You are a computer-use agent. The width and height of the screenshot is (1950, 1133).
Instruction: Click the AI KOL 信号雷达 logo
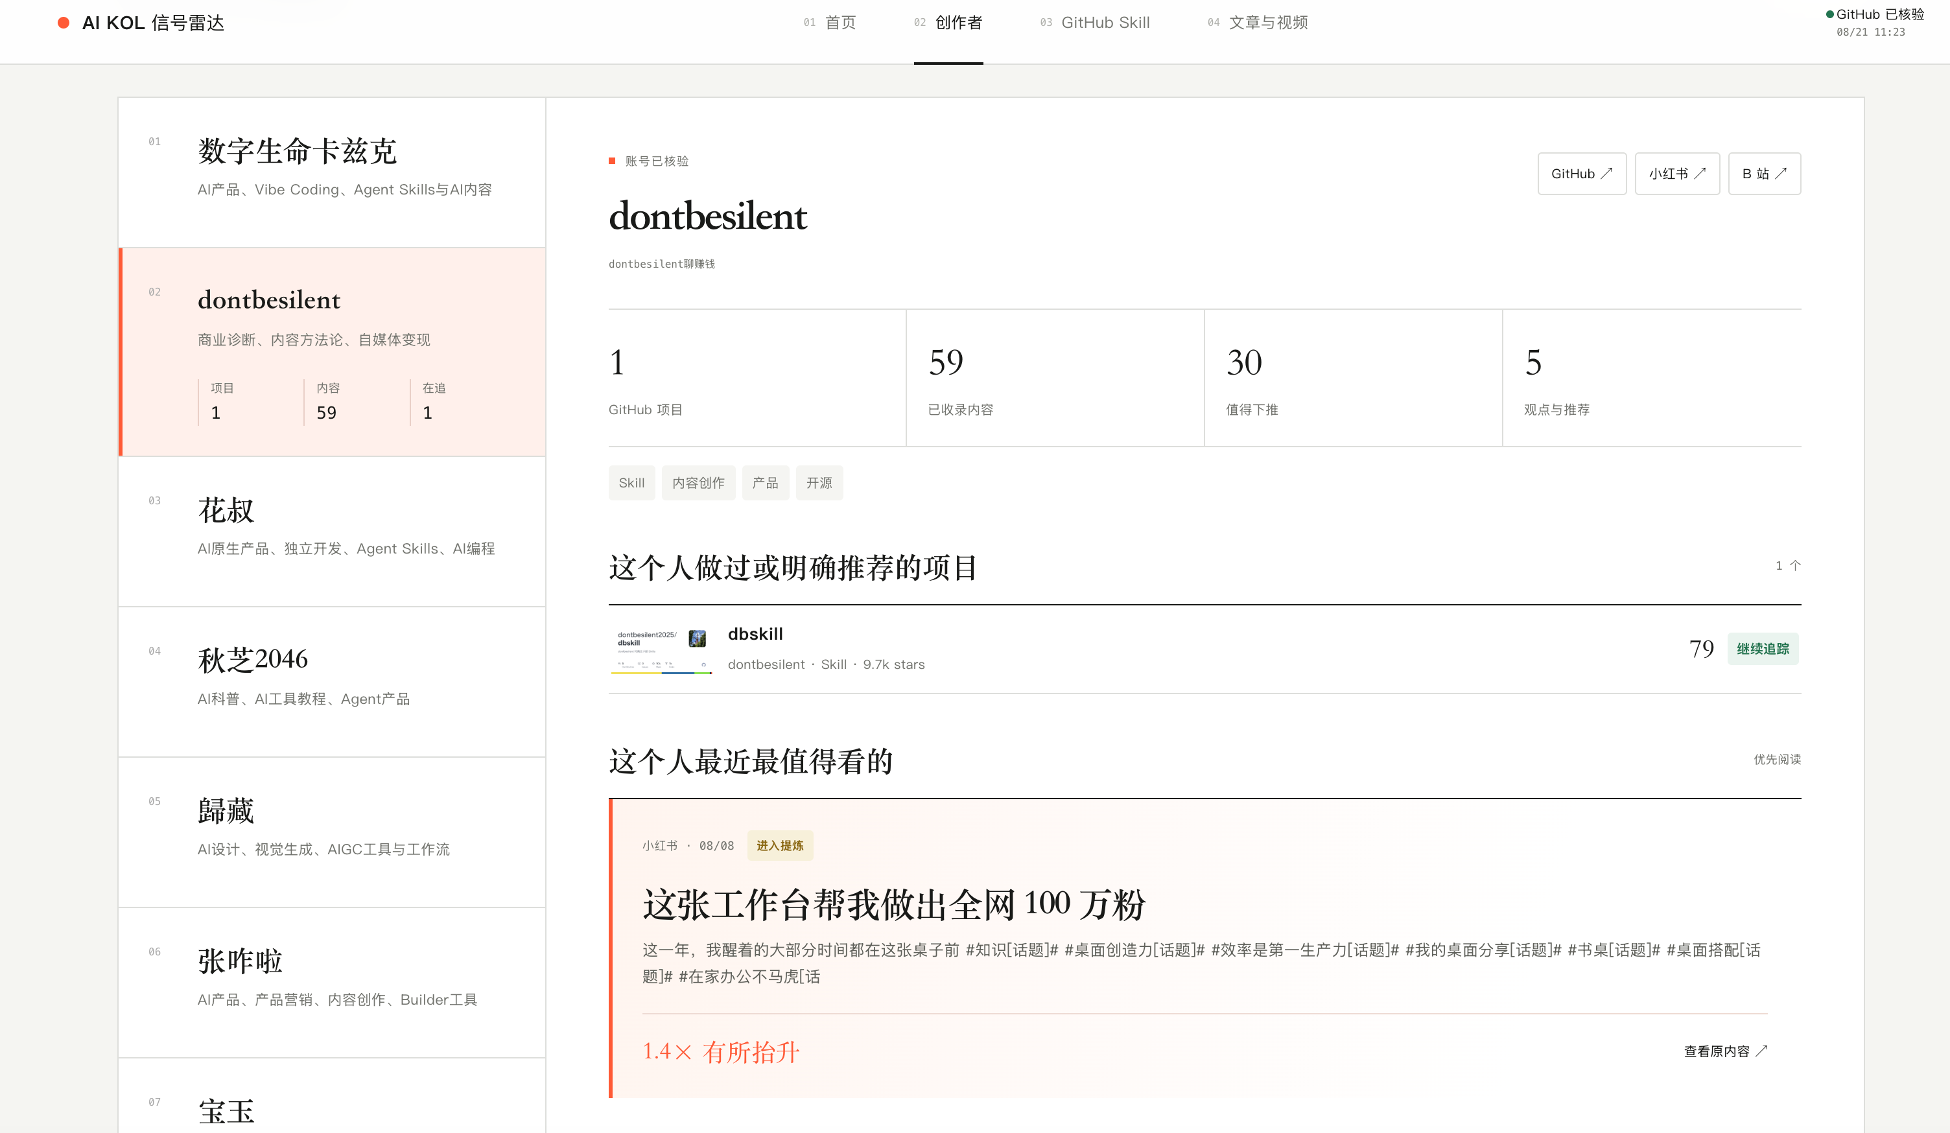click(x=141, y=23)
